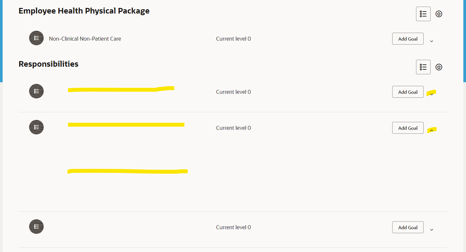Click the circular list icon for Non-Clinical Non-Patient Care
The image size is (466, 252).
(36, 38)
